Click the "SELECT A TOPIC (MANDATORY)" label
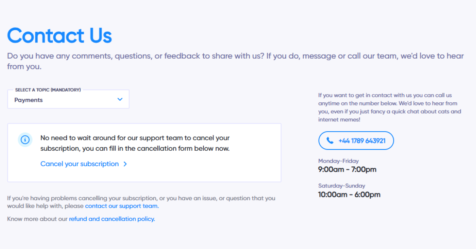The height and width of the screenshot is (249, 476). tap(48, 90)
